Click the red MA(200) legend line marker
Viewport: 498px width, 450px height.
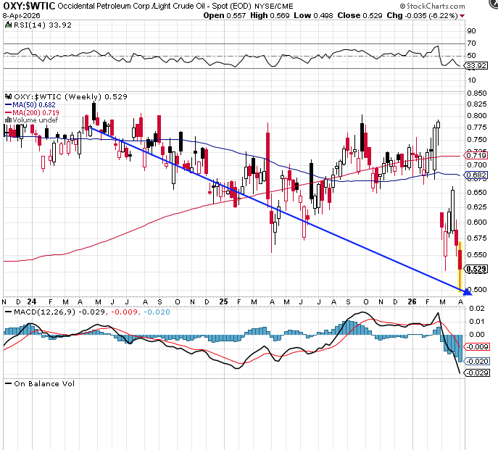(x=8, y=112)
